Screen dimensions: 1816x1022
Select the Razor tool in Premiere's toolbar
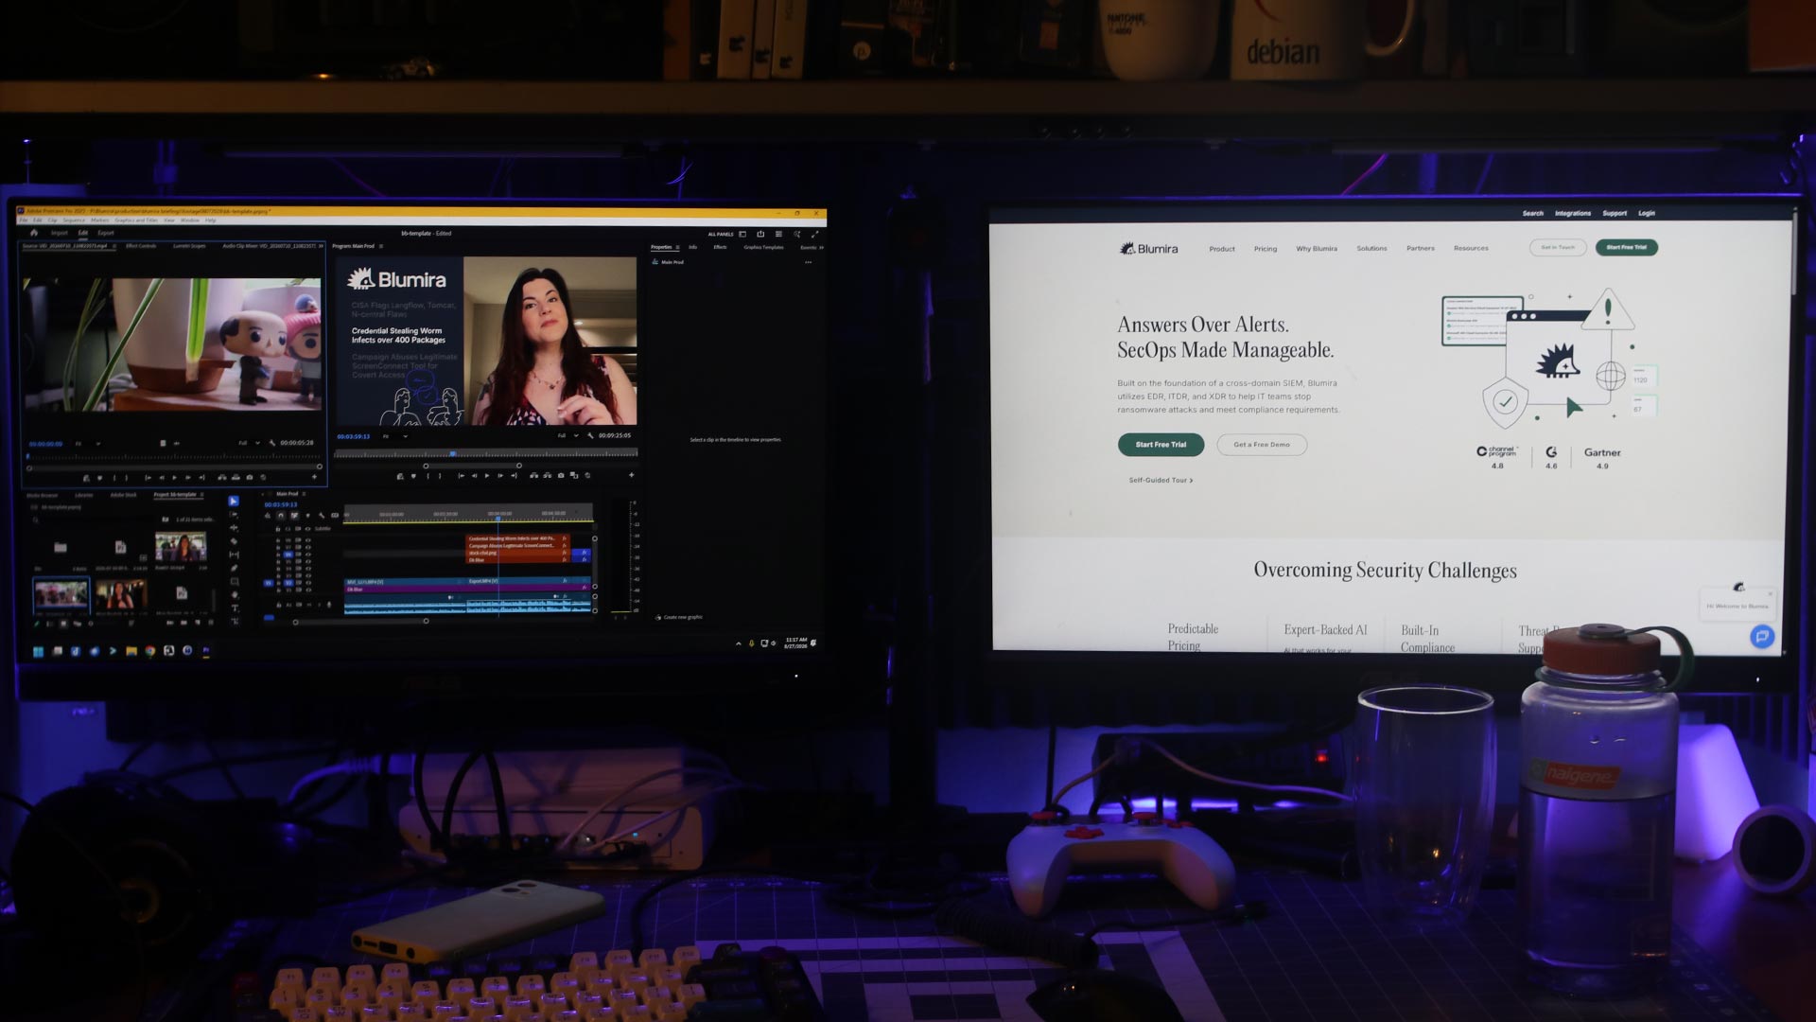(235, 541)
